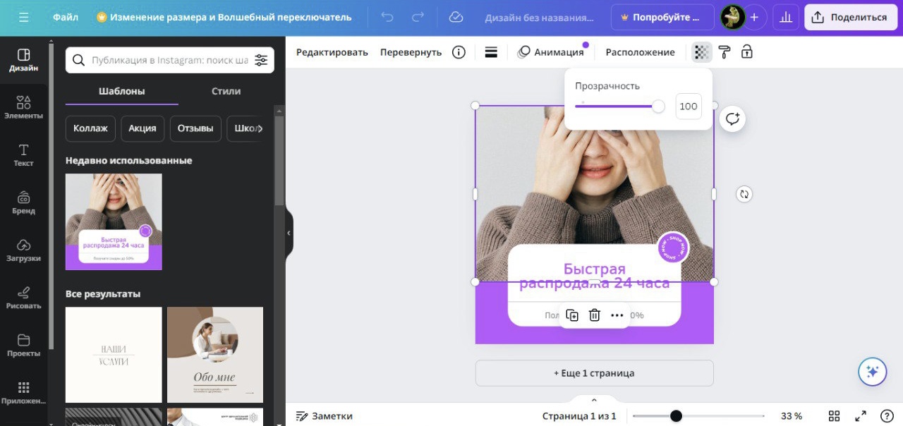Screen dimensions: 903x426
Task: Delete element with trash icon
Action: [595, 315]
